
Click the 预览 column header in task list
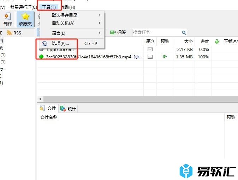pos(165,41)
